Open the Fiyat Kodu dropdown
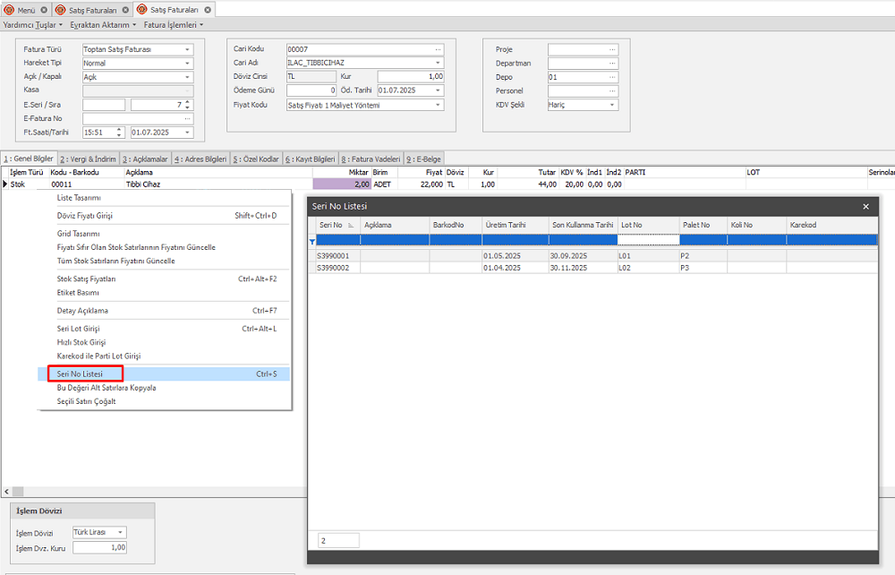 (439, 105)
